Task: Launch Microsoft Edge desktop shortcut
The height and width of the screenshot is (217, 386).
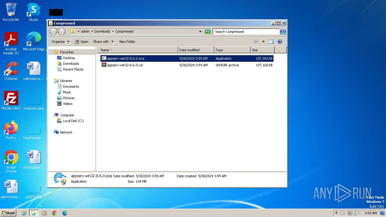Action: pos(33,42)
